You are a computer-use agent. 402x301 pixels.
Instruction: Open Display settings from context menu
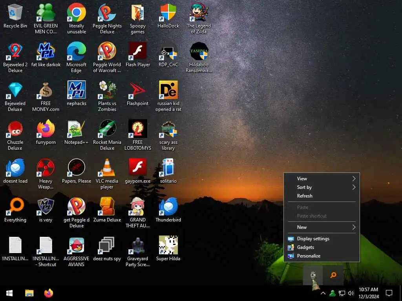tap(322, 239)
